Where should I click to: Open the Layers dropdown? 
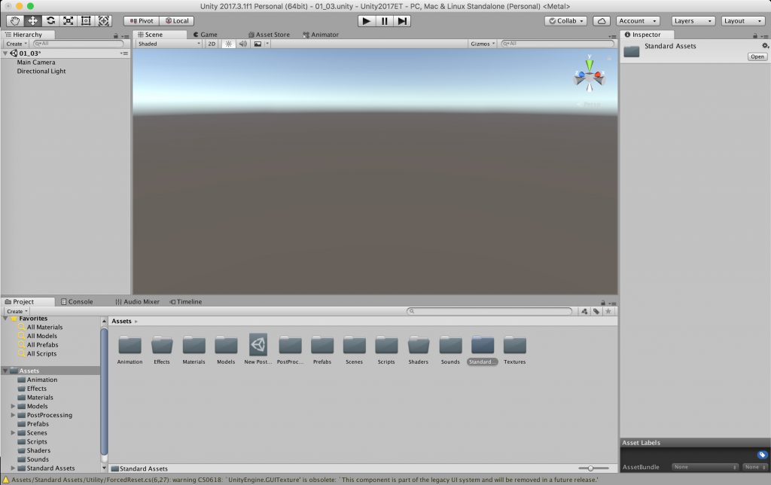(x=693, y=20)
